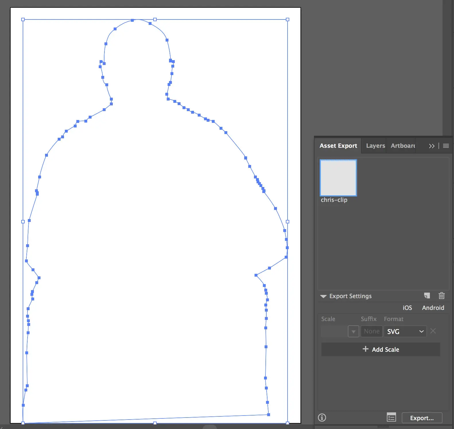
Task: Click the info icon in Asset Export panel
Action: [322, 417]
